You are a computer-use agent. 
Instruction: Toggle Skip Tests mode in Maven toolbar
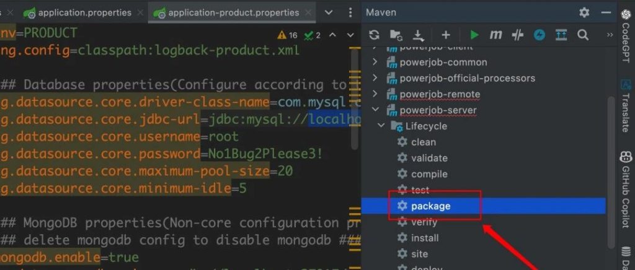(x=540, y=35)
